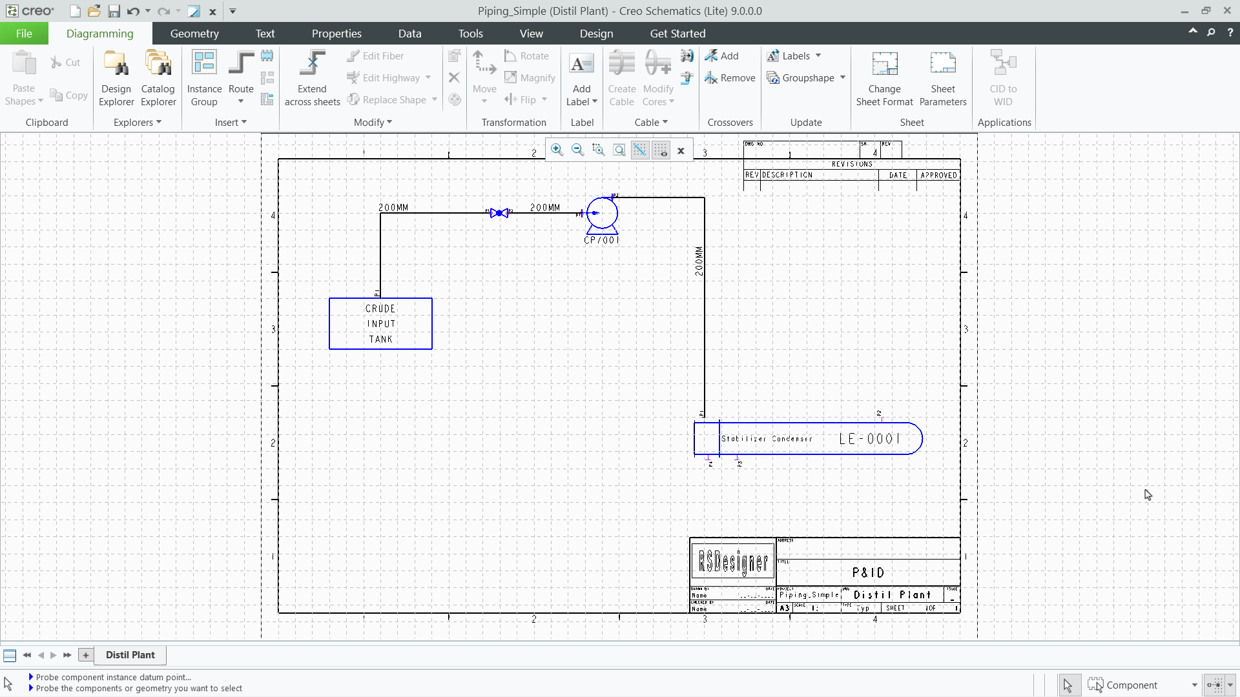Click the Search icon in ribbon bar
Image resolution: width=1240 pixels, height=697 pixels.
tap(1211, 32)
